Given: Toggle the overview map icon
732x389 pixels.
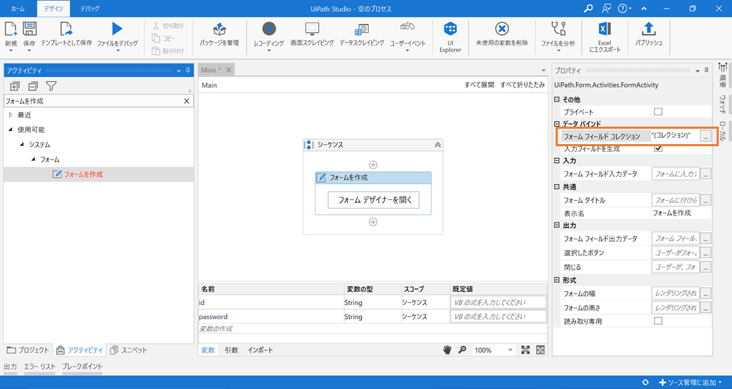Looking at the screenshot, I should coord(540,350).
